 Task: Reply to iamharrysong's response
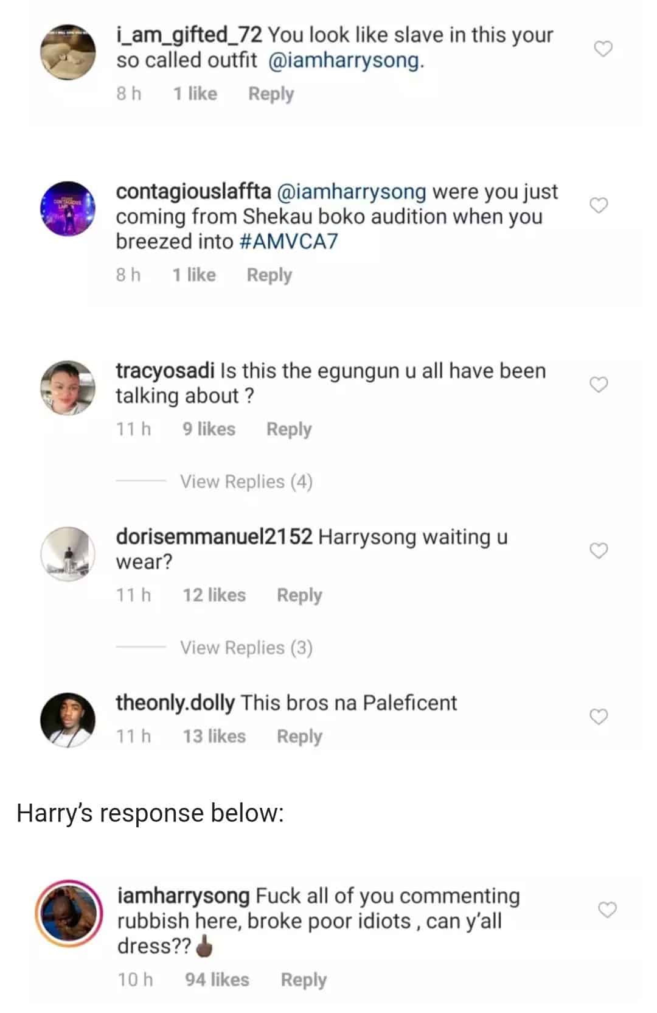[304, 980]
